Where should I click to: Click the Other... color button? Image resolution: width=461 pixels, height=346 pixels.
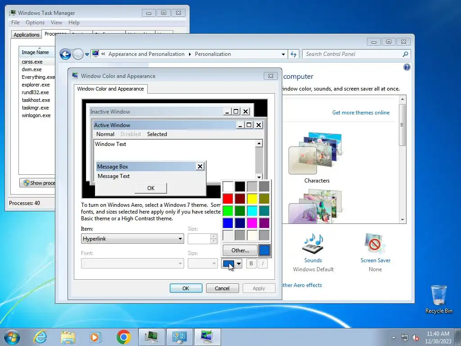click(240, 250)
